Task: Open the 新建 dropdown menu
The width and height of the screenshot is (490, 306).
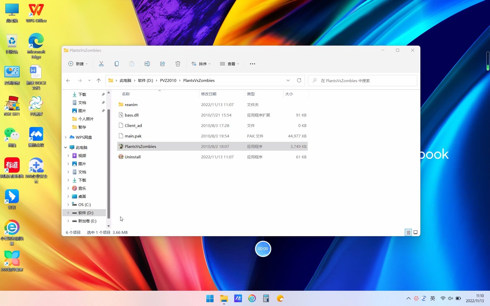Action: 78,64
